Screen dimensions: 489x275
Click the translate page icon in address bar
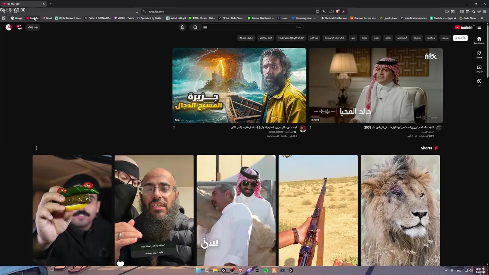[x=324, y=11]
